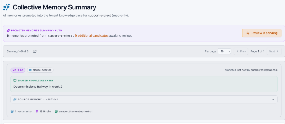Open the 9 additional candidates link
The width and height of the screenshot is (285, 124).
(x=92, y=36)
